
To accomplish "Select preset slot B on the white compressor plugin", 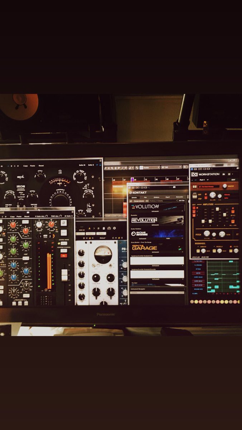I will point(98,228).
